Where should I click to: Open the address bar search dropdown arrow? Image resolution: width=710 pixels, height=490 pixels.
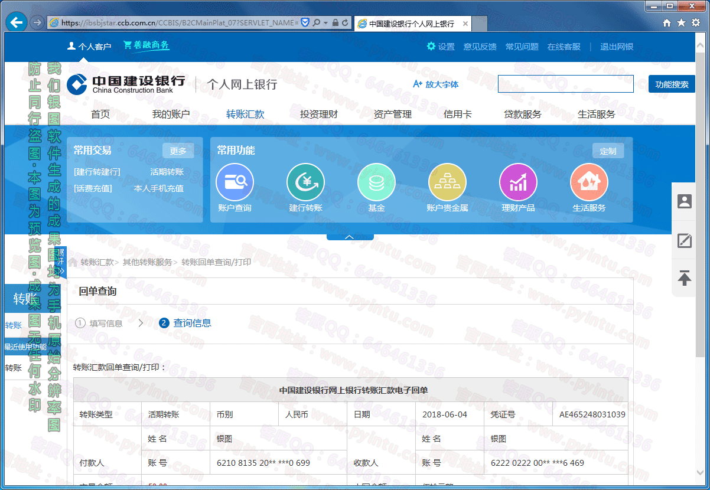(325, 22)
